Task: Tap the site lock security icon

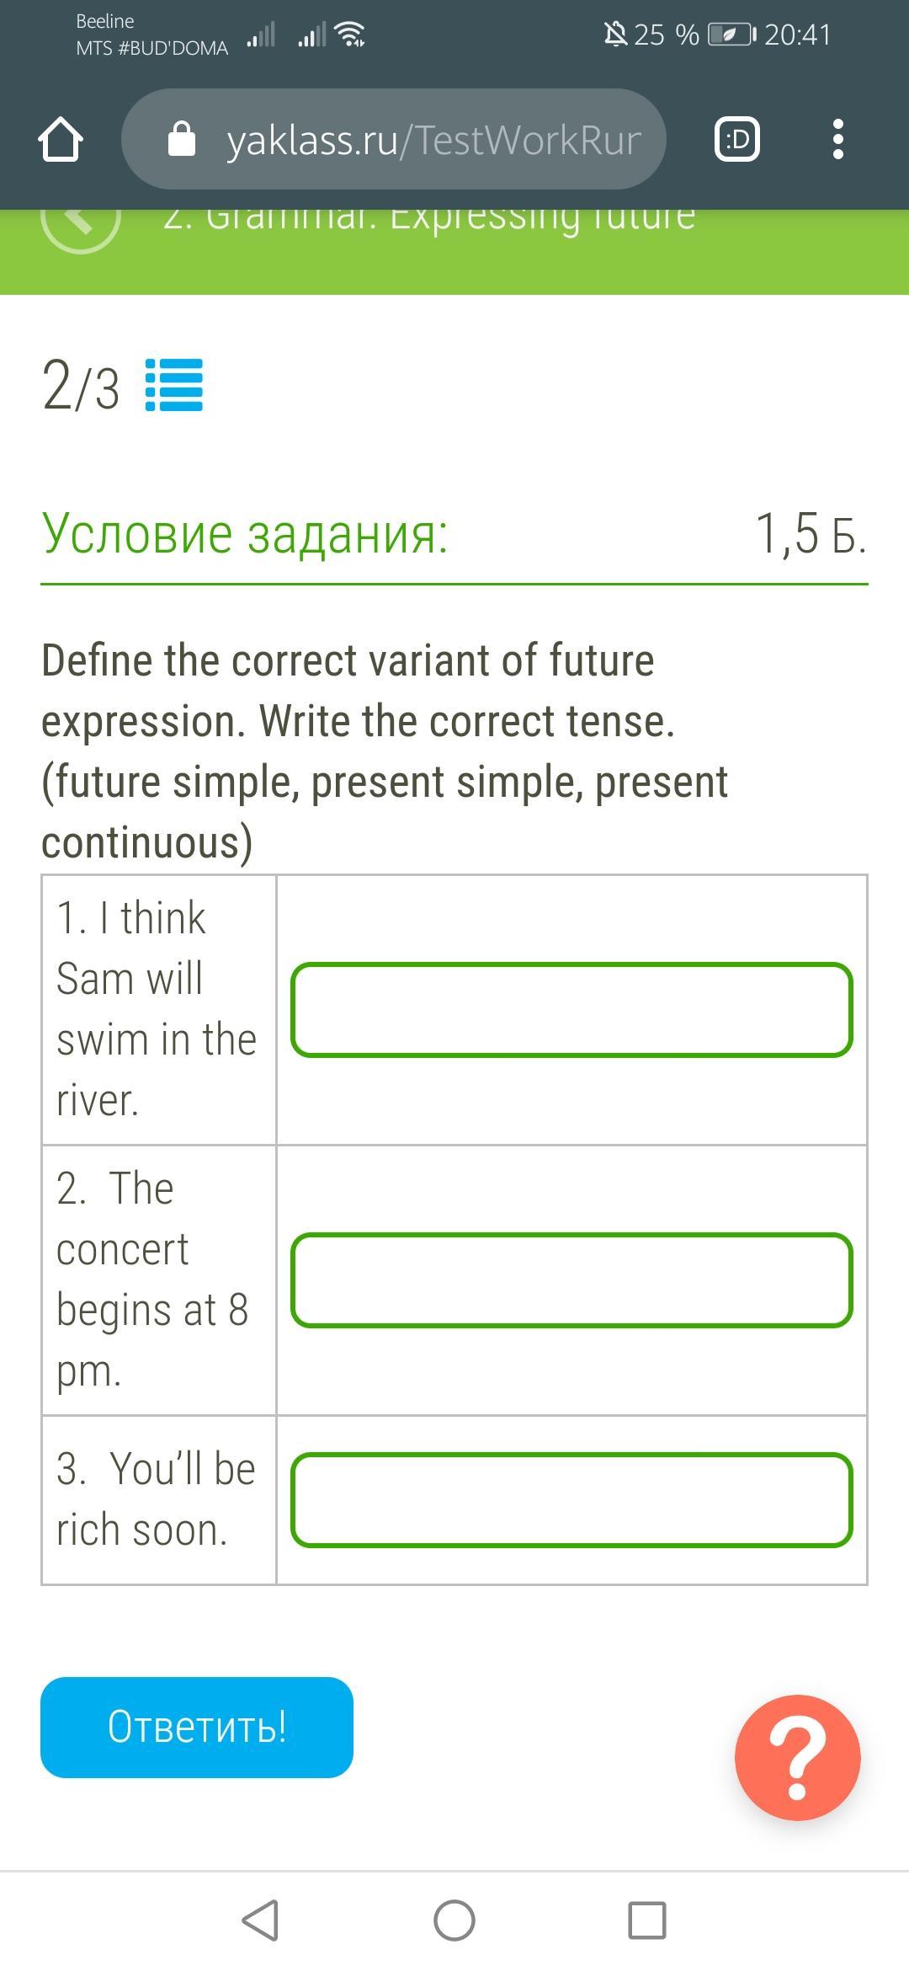Action: [182, 139]
